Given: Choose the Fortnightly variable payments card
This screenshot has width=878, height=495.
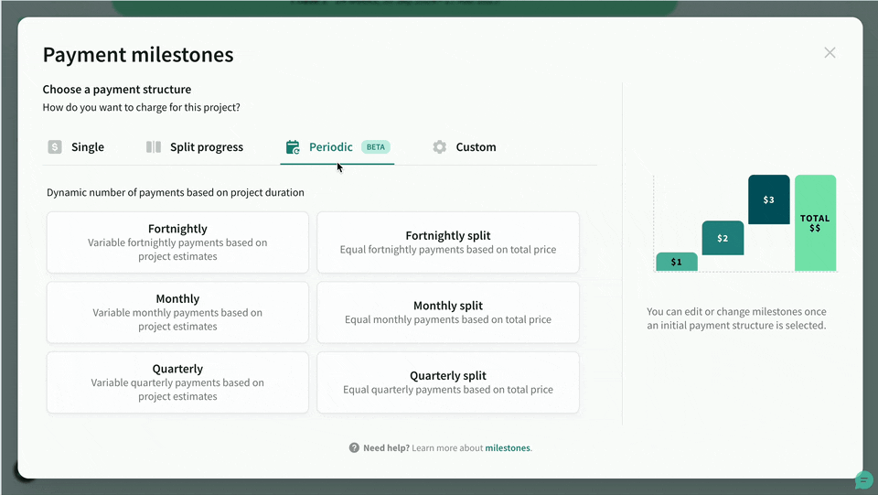Looking at the screenshot, I should [177, 242].
